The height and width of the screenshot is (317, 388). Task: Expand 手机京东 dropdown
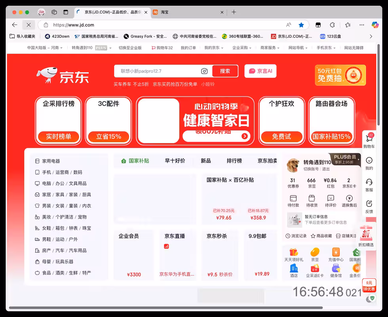(326, 48)
